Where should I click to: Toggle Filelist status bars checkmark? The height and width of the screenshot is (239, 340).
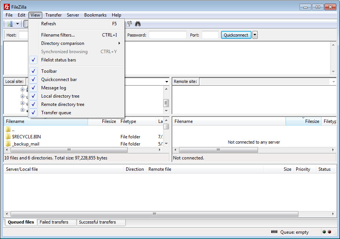(33, 60)
